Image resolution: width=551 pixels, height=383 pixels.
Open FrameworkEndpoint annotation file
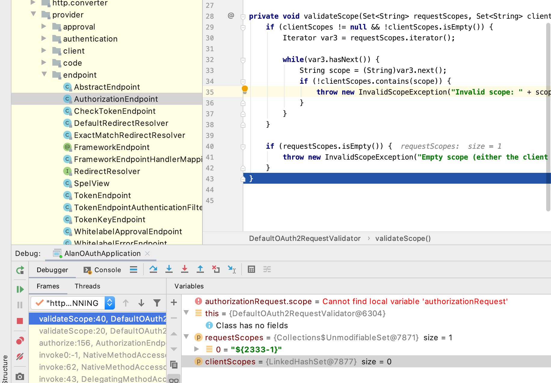coord(112,147)
